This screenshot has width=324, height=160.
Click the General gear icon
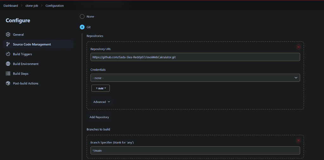click(8, 34)
